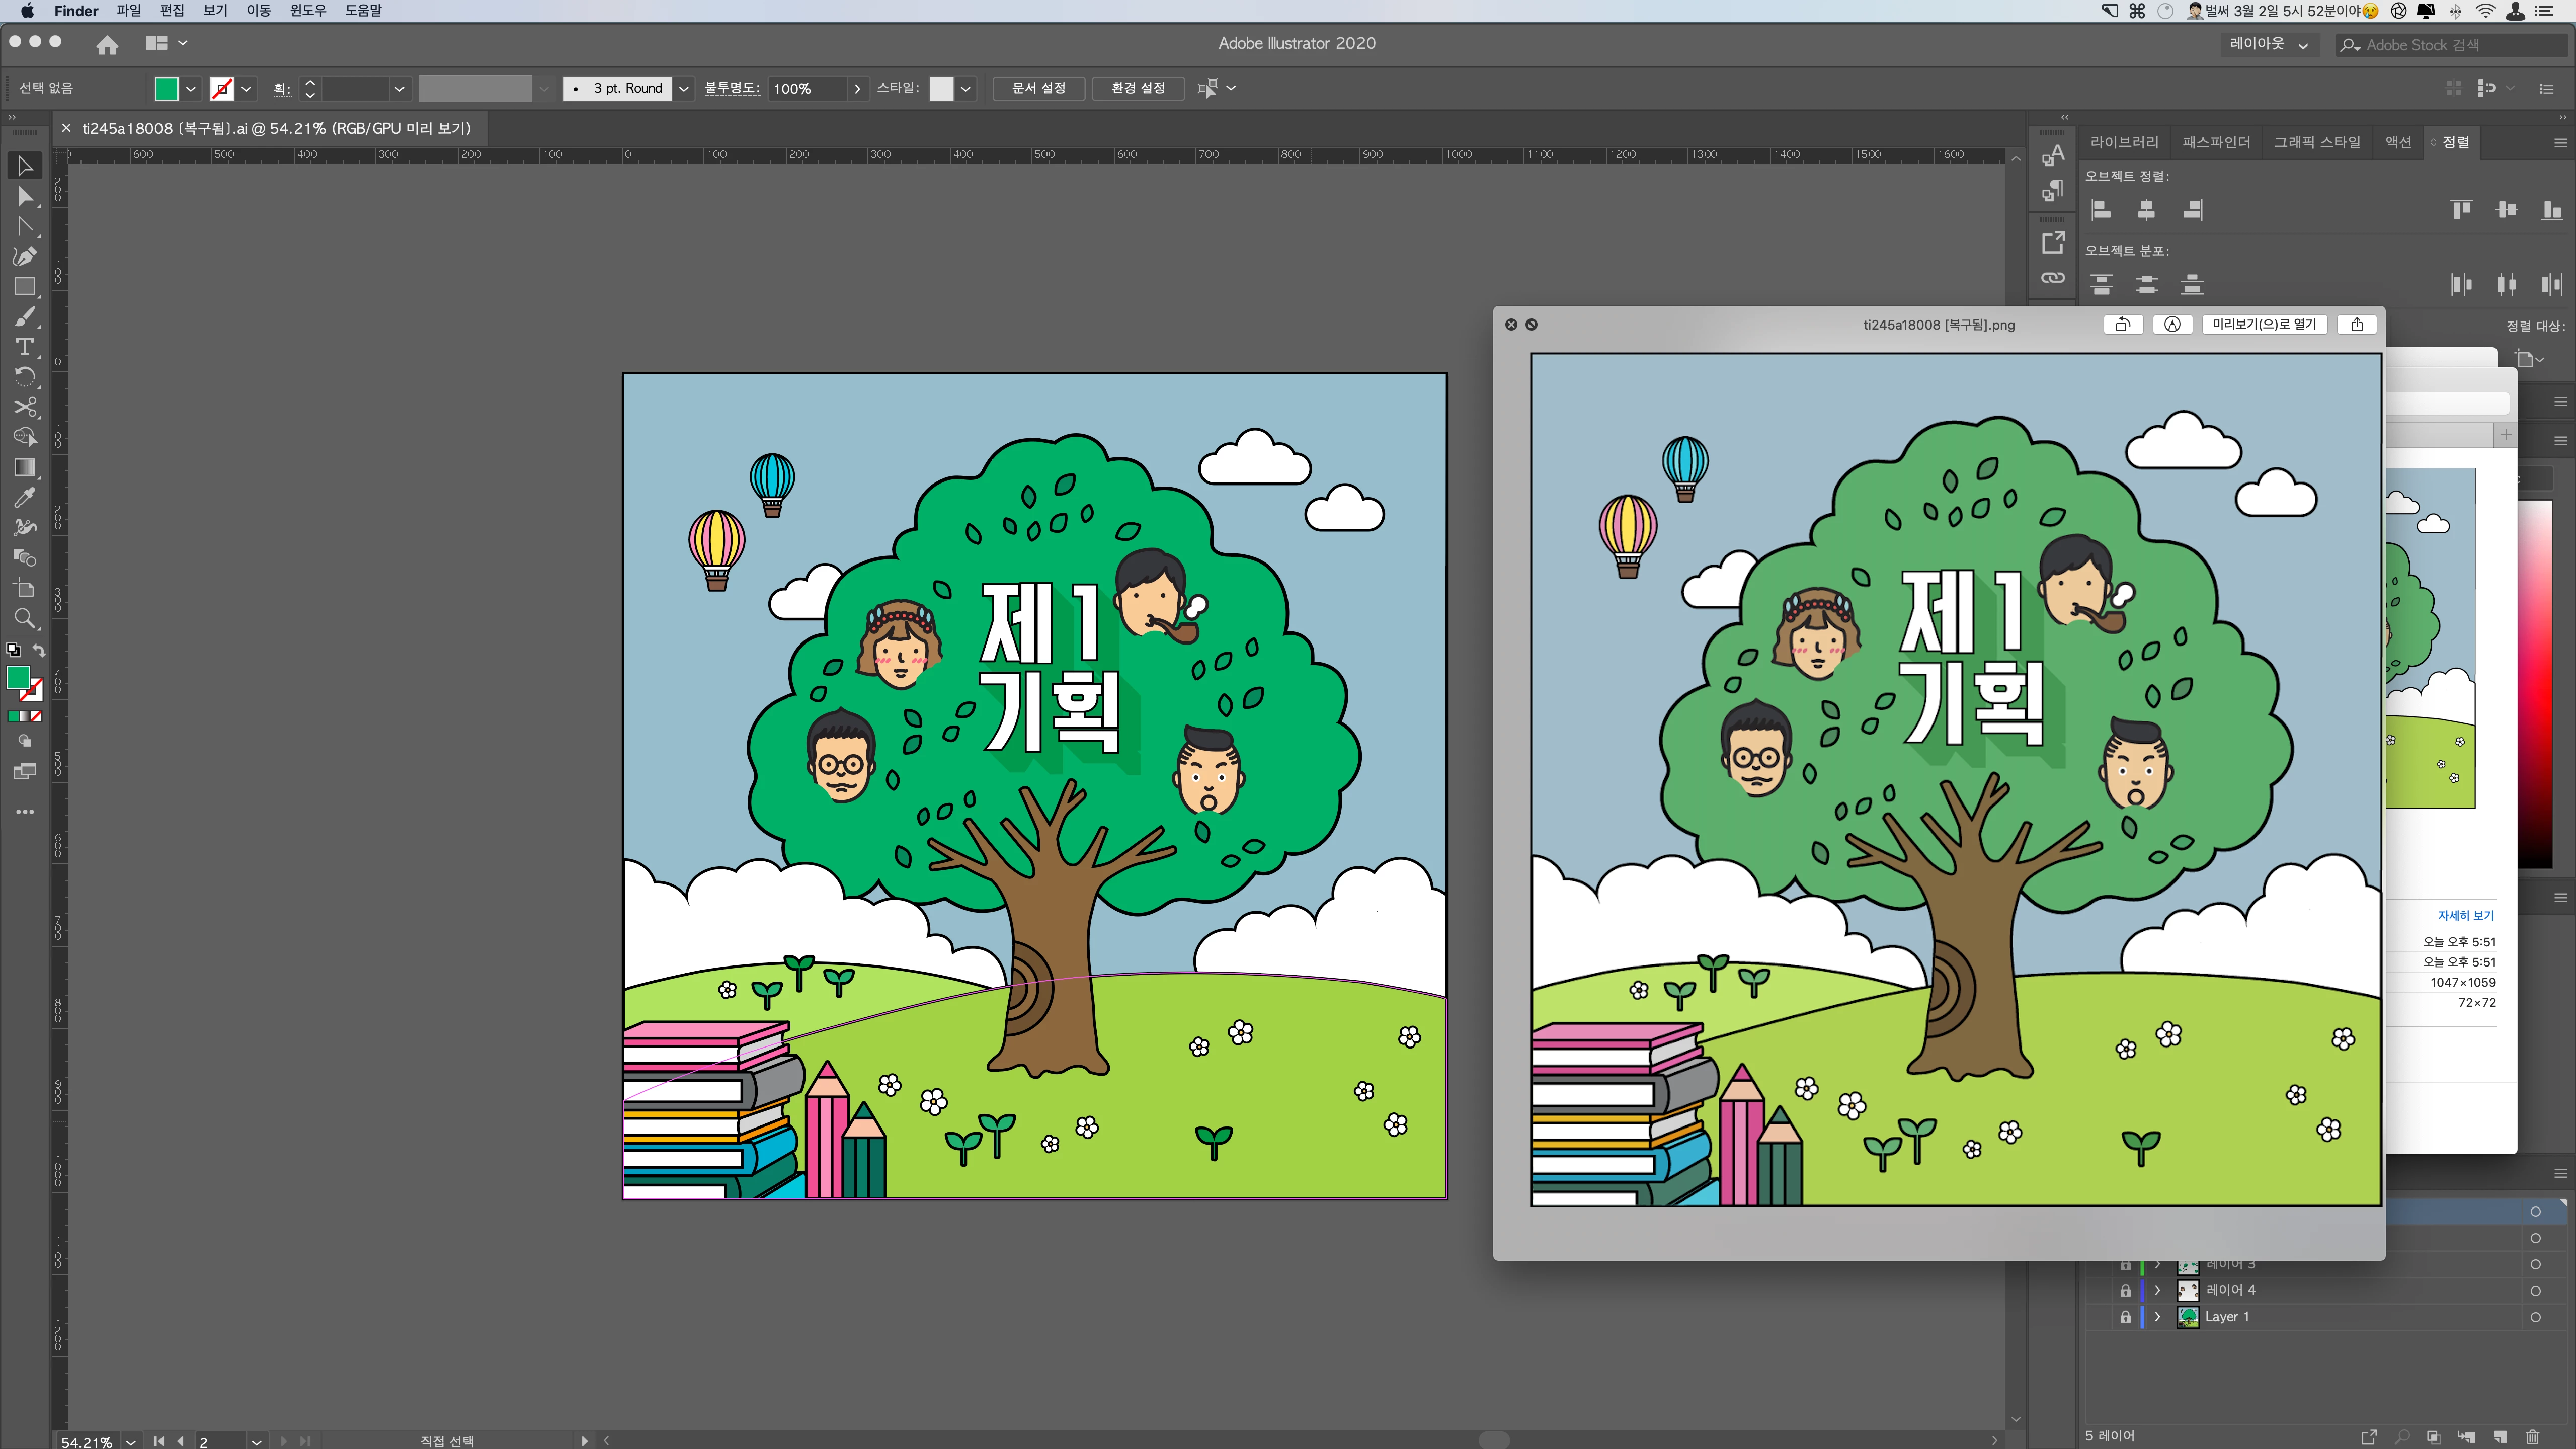This screenshot has width=2576, height=1449.
Task: Choose the Scissors tool
Action: 25,406
